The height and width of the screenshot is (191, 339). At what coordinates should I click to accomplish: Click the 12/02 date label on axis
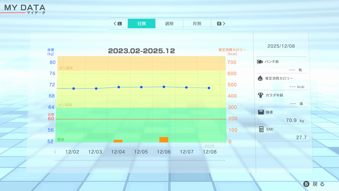(72, 152)
